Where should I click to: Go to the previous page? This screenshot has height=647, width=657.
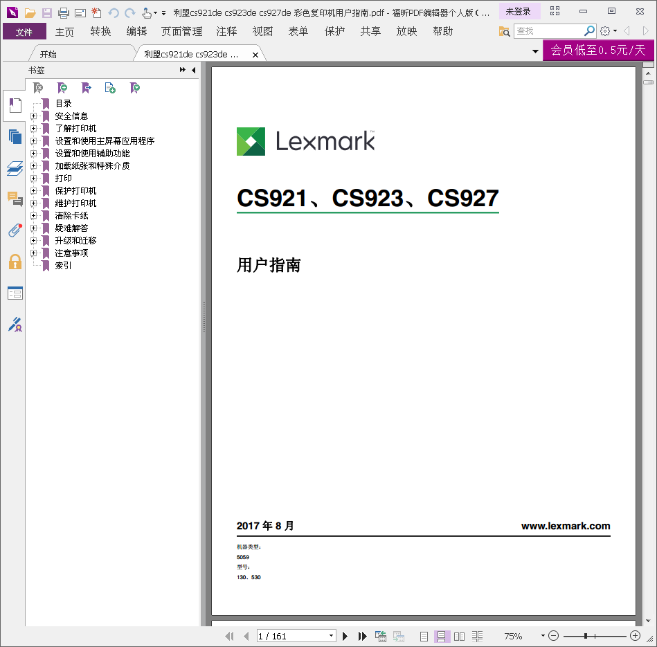[x=246, y=637]
